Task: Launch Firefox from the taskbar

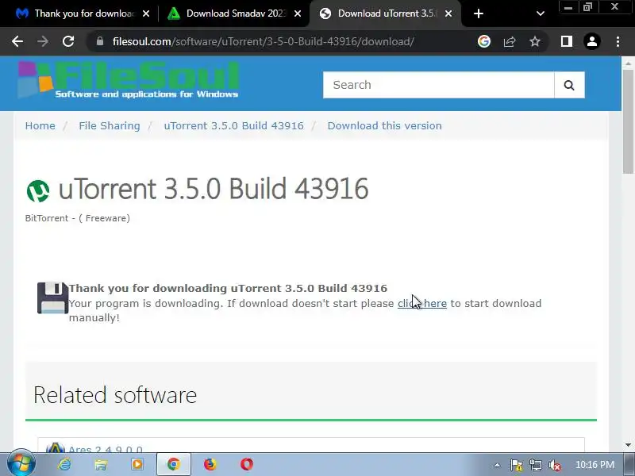Action: (210, 464)
